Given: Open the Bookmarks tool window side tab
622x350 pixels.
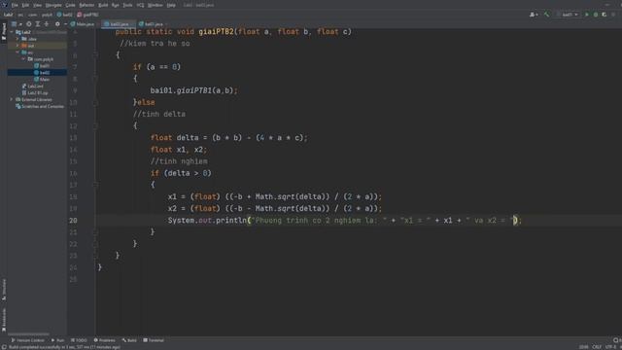Looking at the screenshot, I should click(x=4, y=320).
